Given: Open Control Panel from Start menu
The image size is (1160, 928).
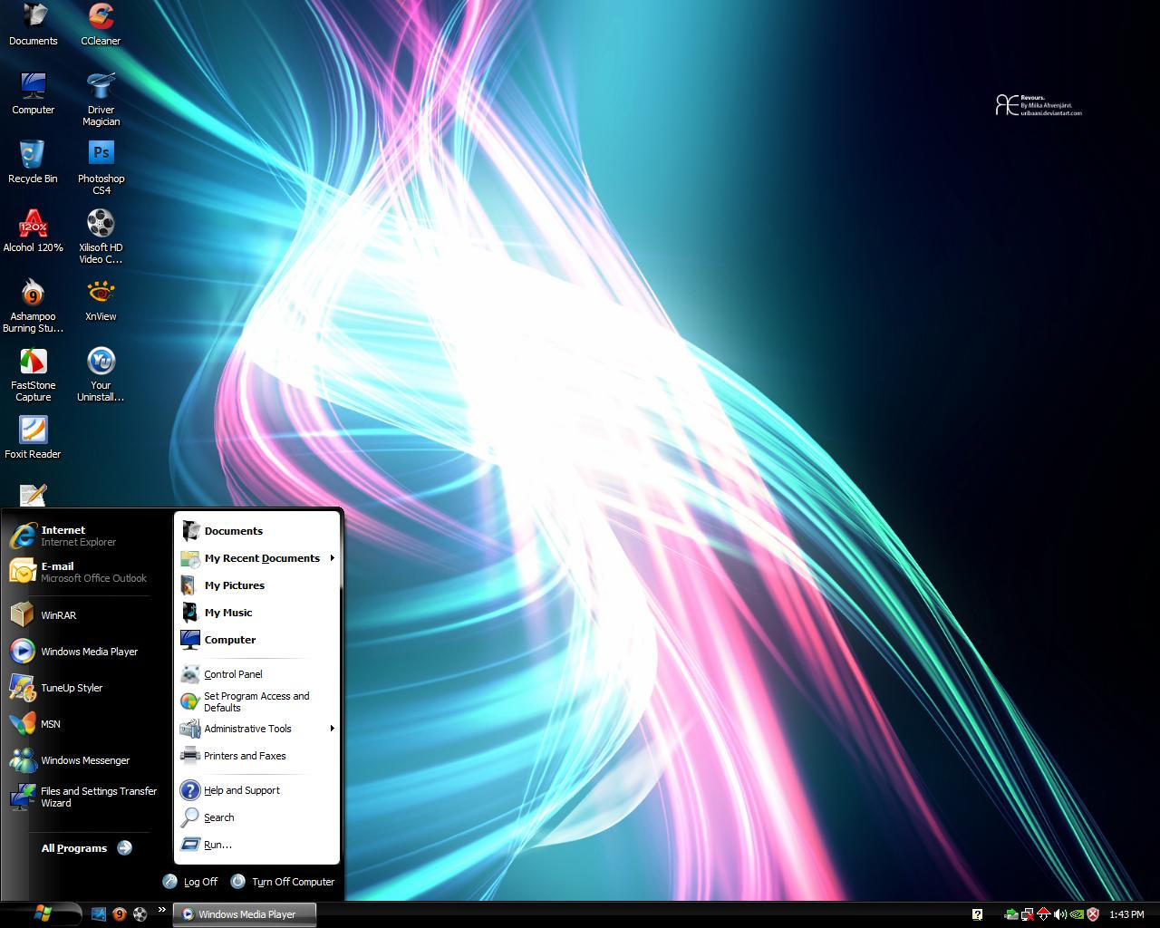Looking at the screenshot, I should (x=233, y=674).
